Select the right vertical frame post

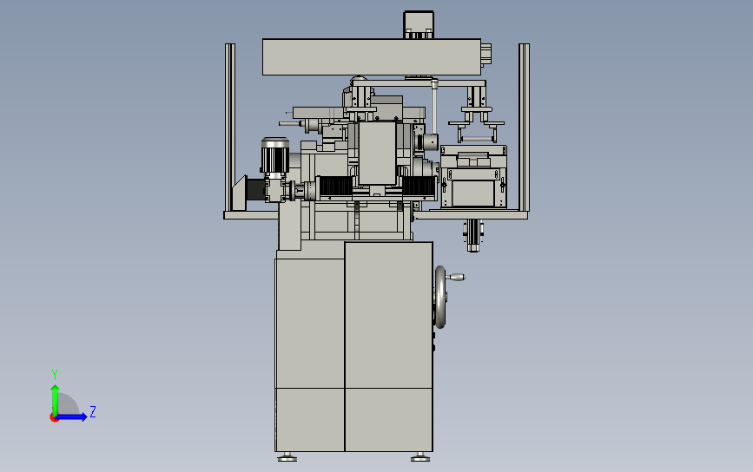tap(524, 128)
